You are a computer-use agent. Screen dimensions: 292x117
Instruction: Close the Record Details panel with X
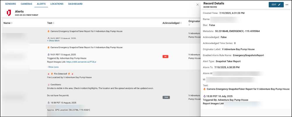(197, 5)
